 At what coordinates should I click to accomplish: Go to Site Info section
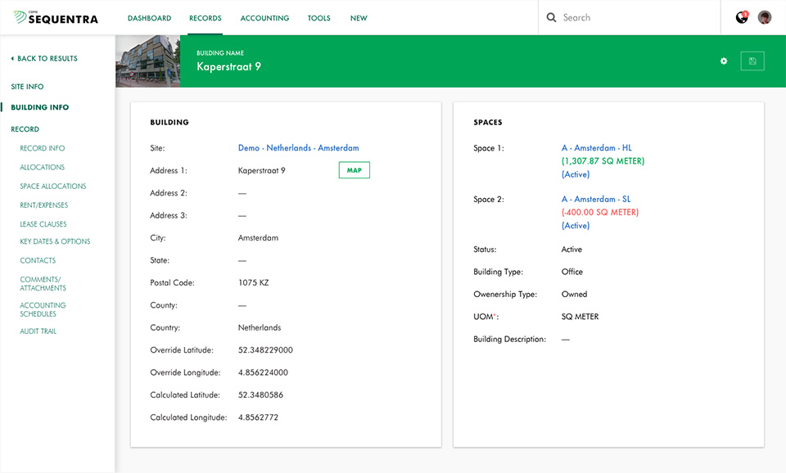pos(27,87)
